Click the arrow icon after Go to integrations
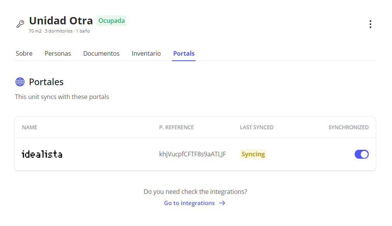 pyautogui.click(x=222, y=203)
